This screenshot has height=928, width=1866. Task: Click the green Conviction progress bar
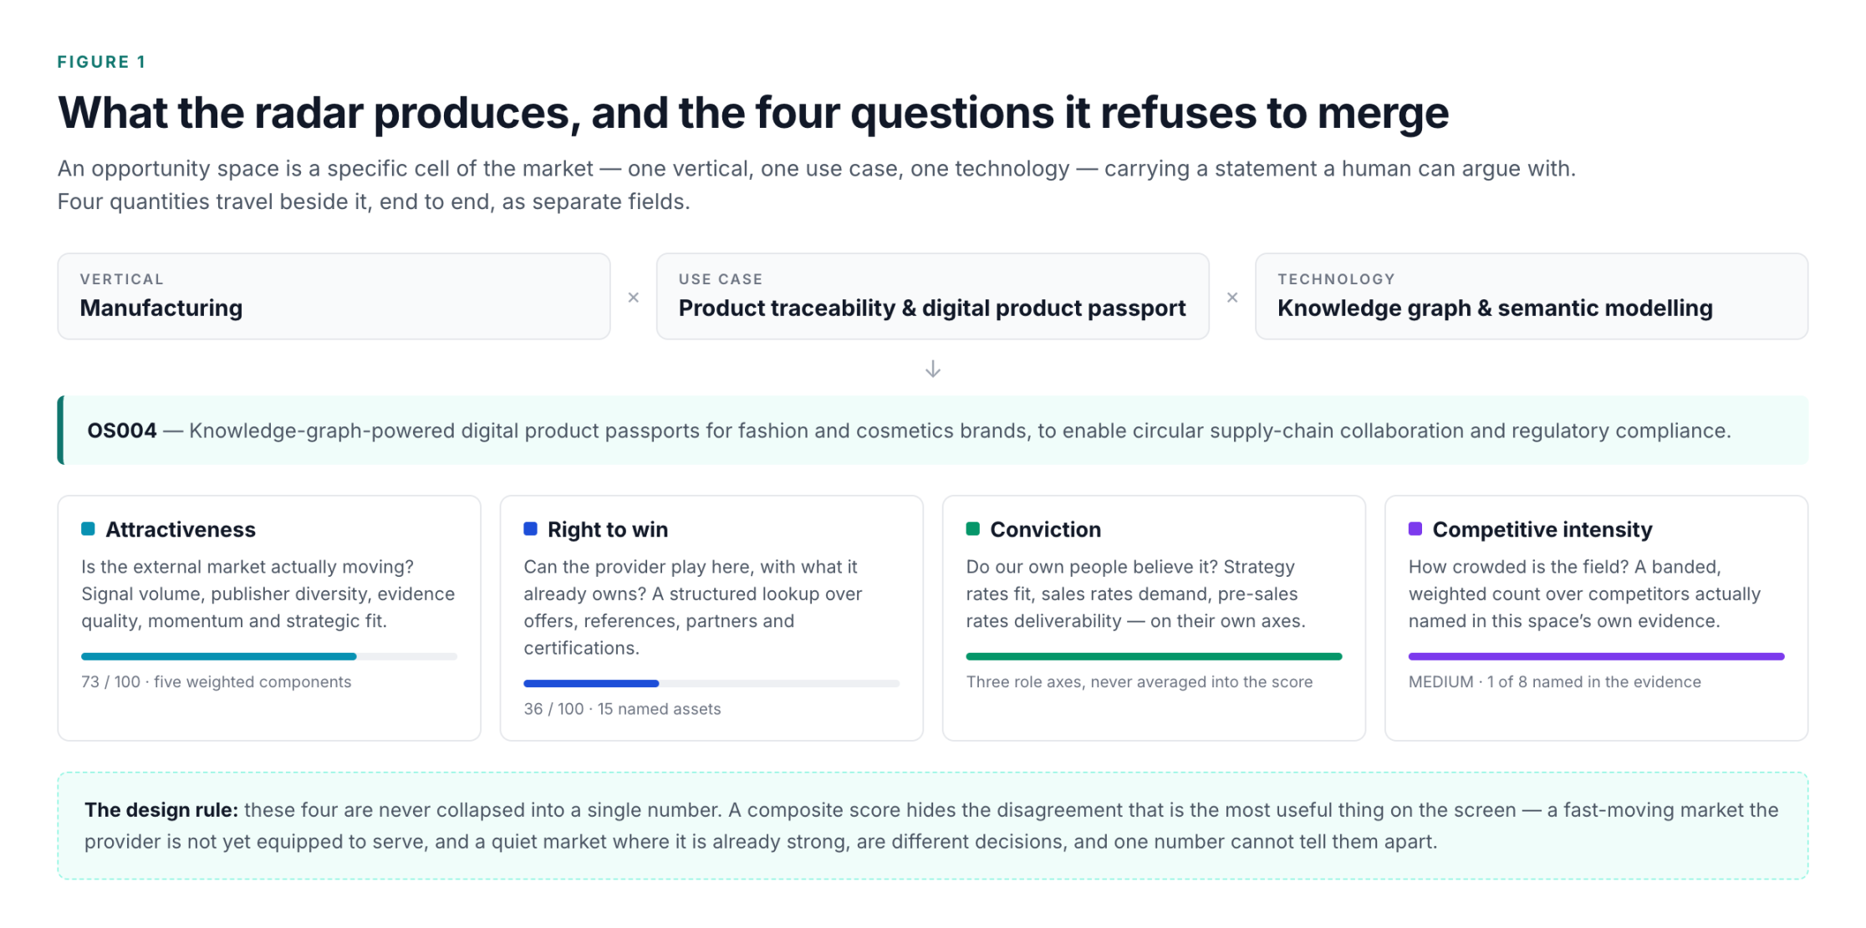pos(1154,656)
